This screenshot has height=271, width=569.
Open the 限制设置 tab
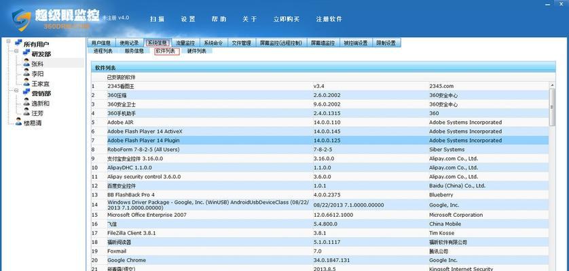pyautogui.click(x=386, y=43)
